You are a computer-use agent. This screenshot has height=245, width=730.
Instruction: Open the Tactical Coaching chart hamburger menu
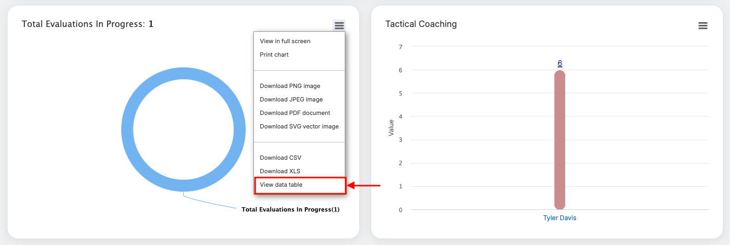(x=702, y=25)
